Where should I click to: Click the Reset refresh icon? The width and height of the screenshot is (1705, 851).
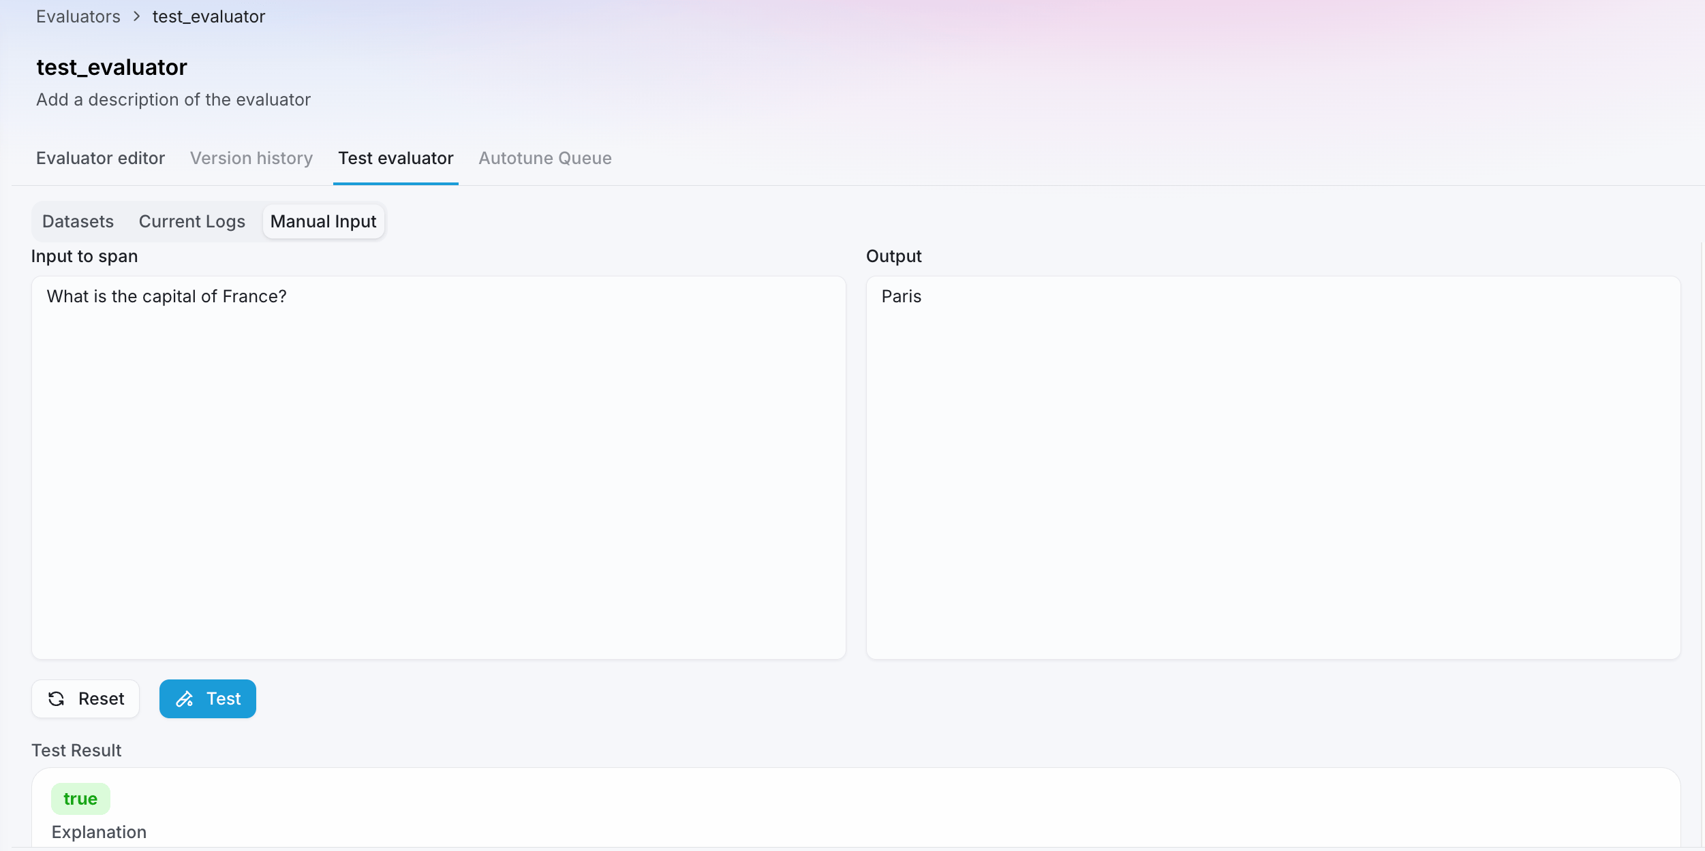click(x=57, y=699)
